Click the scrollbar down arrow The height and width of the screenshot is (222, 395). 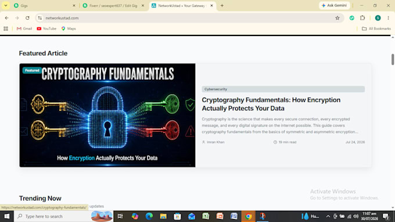[x=393, y=208]
